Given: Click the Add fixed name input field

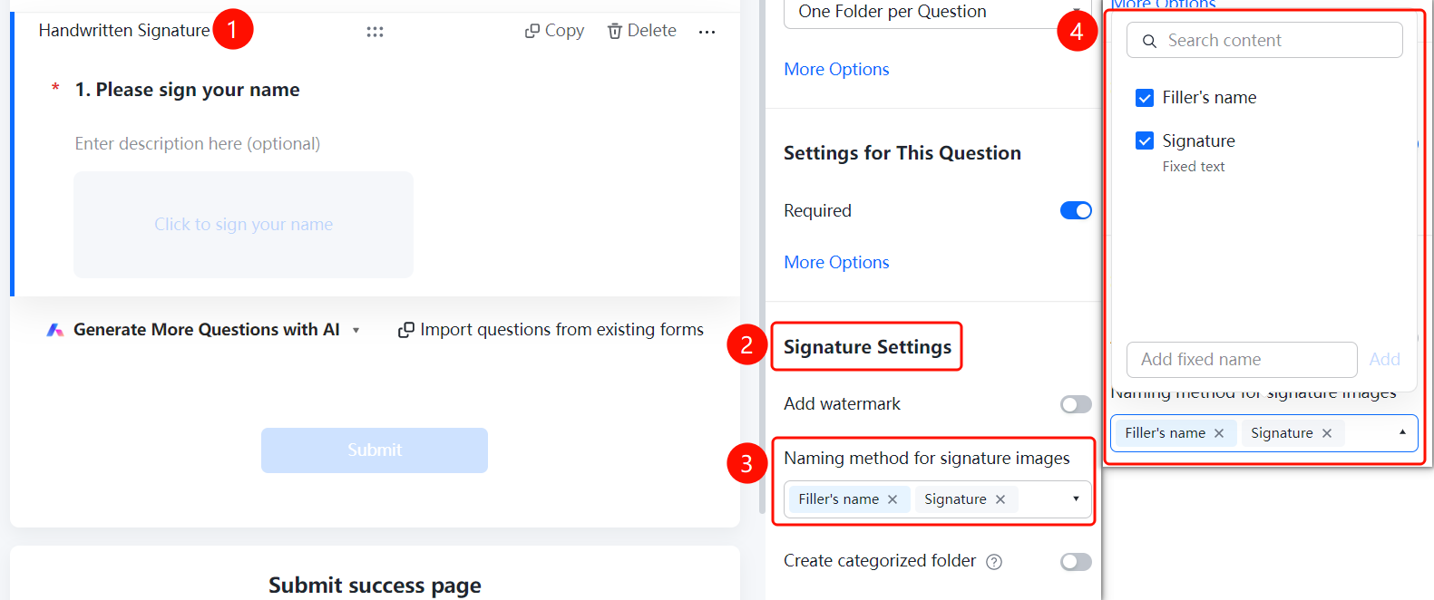Looking at the screenshot, I should point(1242,360).
